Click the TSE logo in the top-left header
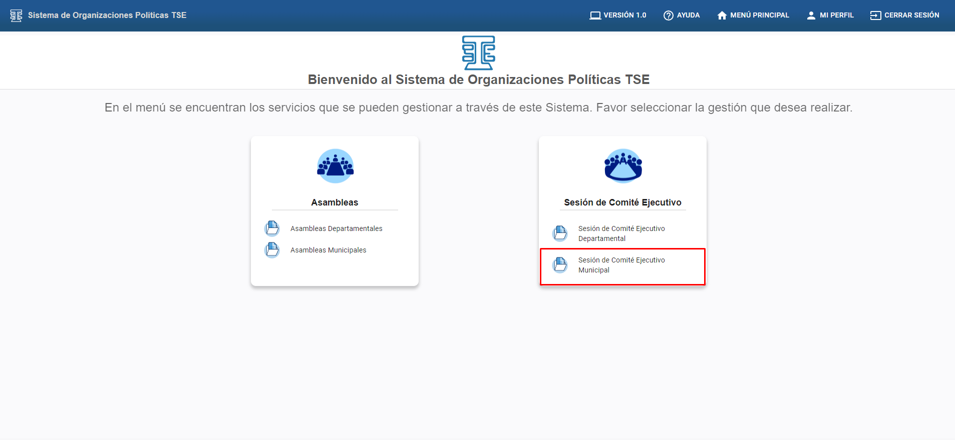955x440 pixels. tap(16, 15)
